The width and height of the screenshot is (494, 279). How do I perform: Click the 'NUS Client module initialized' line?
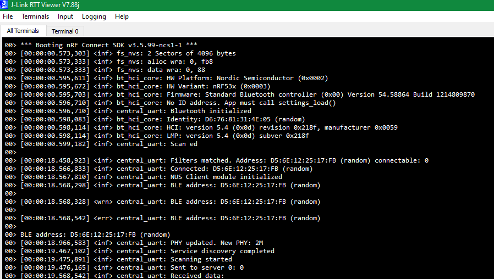pos(144,177)
